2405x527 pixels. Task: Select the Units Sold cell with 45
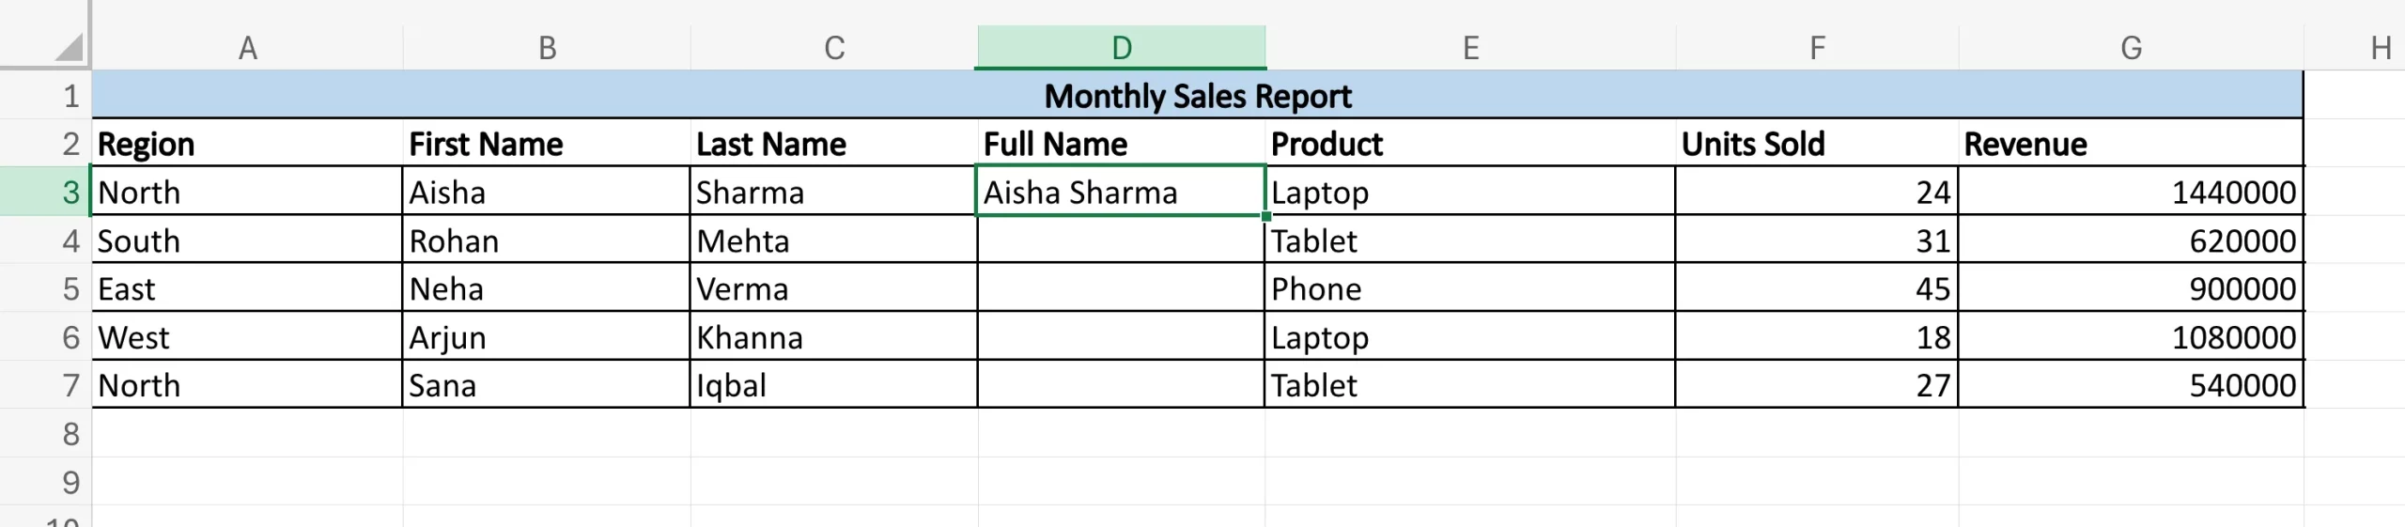pyautogui.click(x=1817, y=288)
